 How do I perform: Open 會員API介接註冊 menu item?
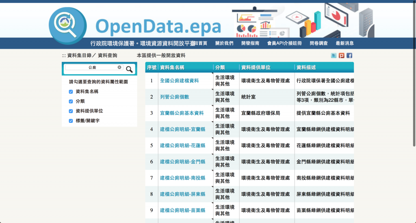click(284, 43)
